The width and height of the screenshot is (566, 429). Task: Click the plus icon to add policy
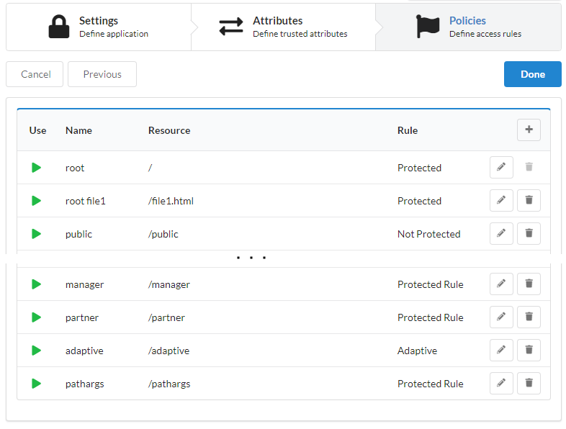coord(529,130)
